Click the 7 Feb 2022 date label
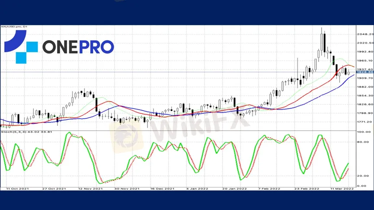 click(269, 188)
